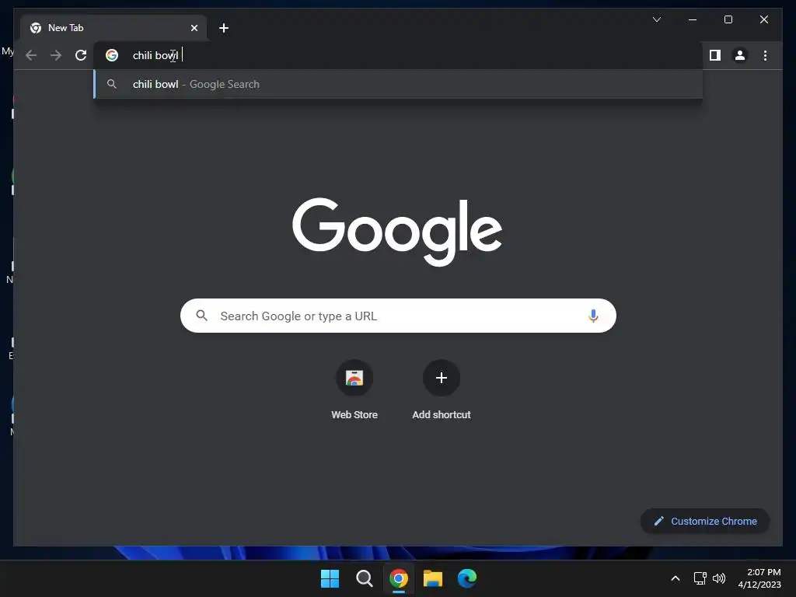Click the address bar text 'chili bowl'

[155, 55]
